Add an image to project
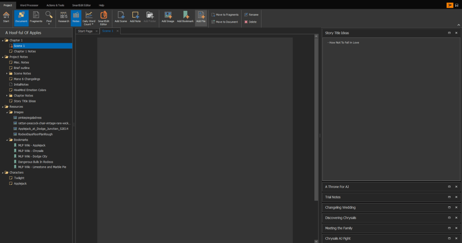Viewport: 462px width, 243px height. pyautogui.click(x=168, y=17)
